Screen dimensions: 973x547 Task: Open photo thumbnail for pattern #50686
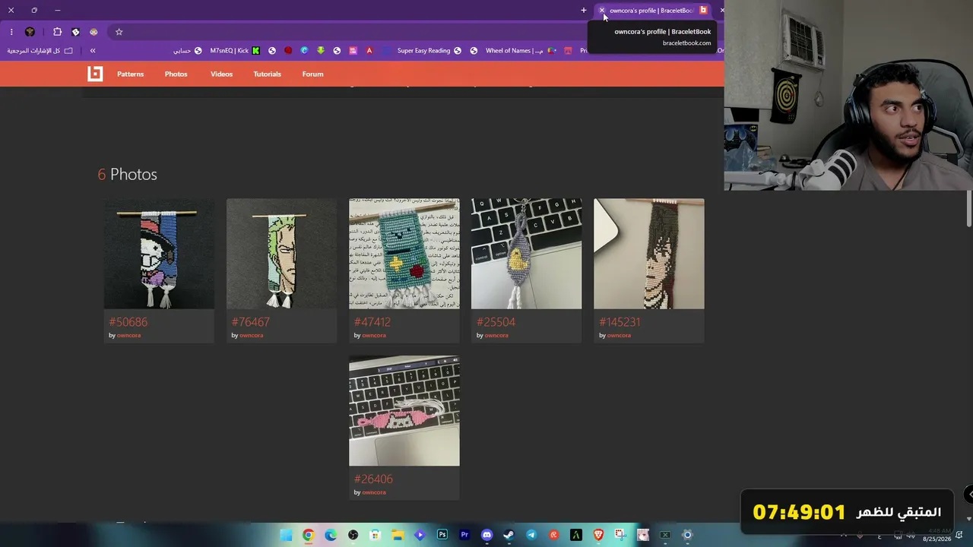coord(159,254)
